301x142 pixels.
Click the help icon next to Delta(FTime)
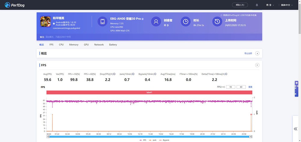pos(226,74)
